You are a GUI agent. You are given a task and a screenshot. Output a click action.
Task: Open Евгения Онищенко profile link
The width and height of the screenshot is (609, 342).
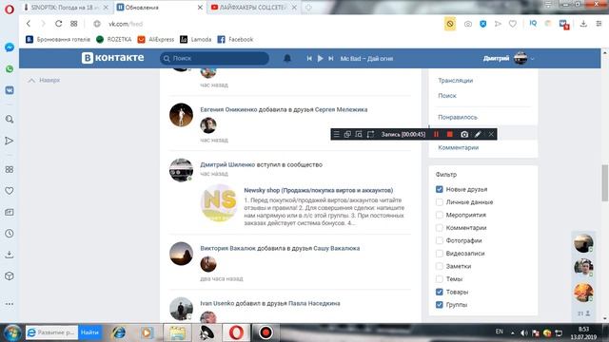[227, 109]
